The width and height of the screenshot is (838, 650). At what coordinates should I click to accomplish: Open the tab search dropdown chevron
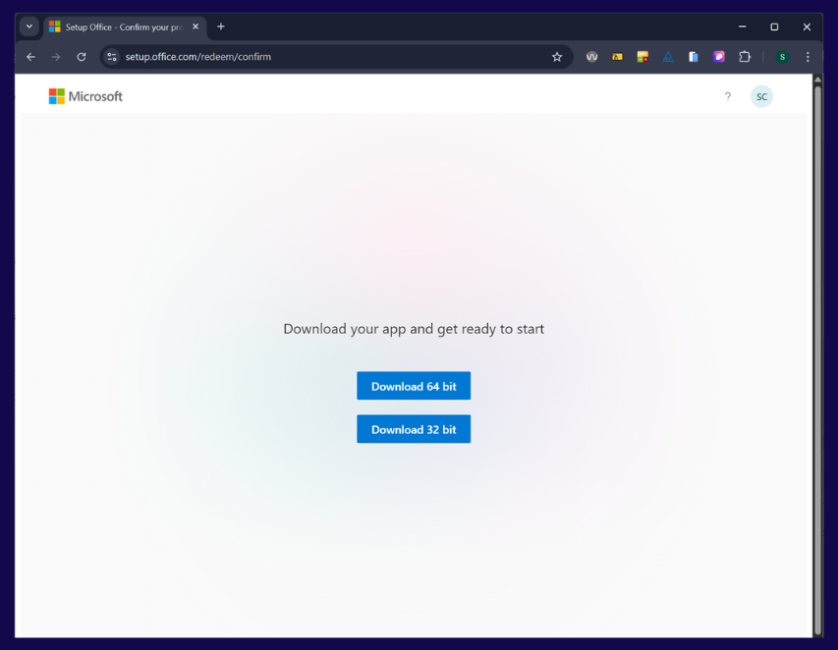[29, 27]
